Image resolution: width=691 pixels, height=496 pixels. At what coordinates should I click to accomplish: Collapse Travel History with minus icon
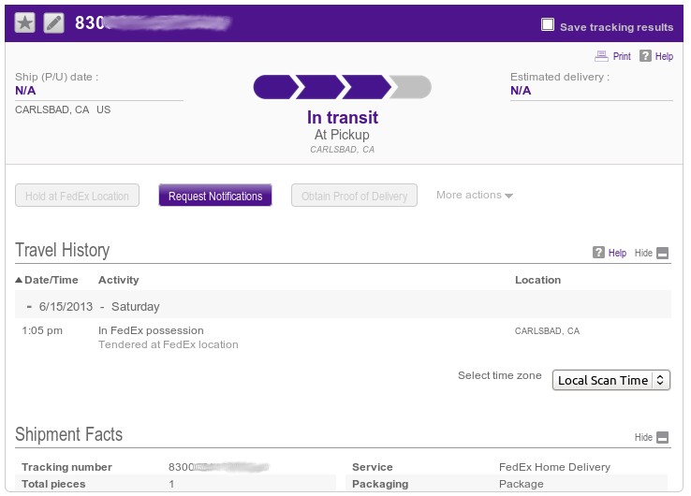[x=663, y=254]
